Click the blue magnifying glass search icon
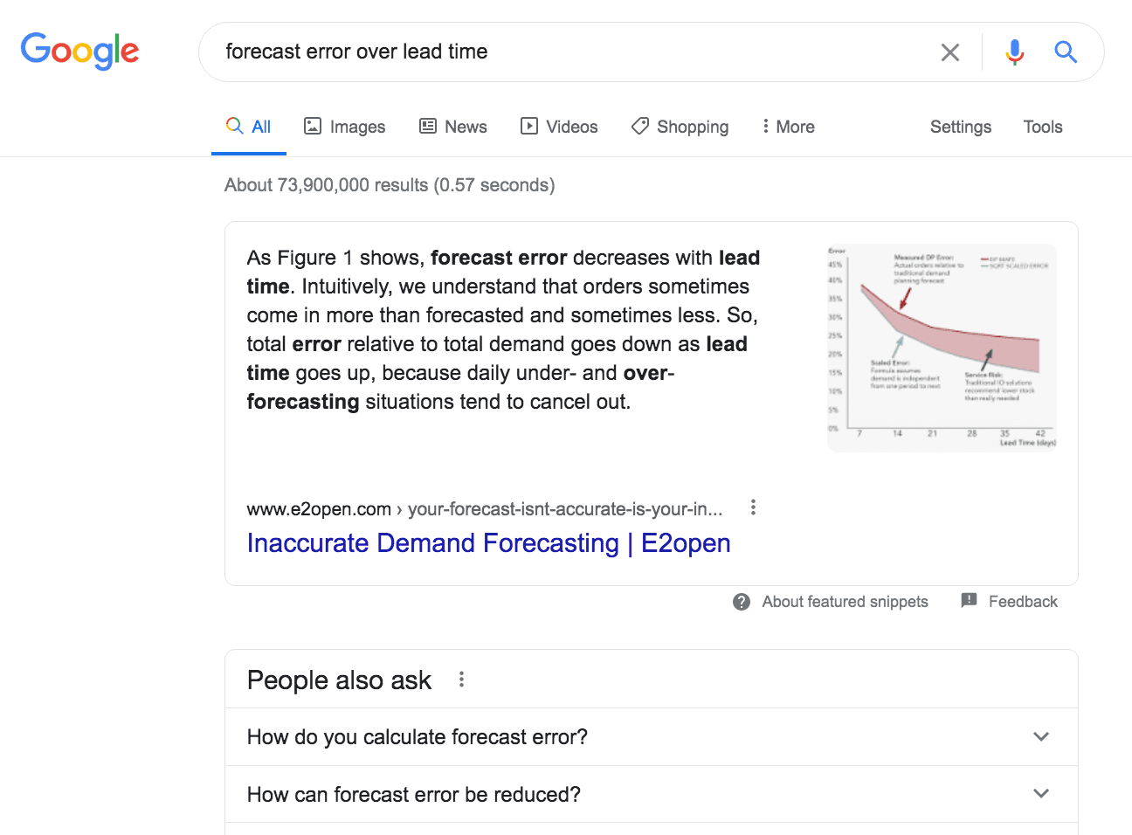The width and height of the screenshot is (1132, 835). click(x=1066, y=52)
